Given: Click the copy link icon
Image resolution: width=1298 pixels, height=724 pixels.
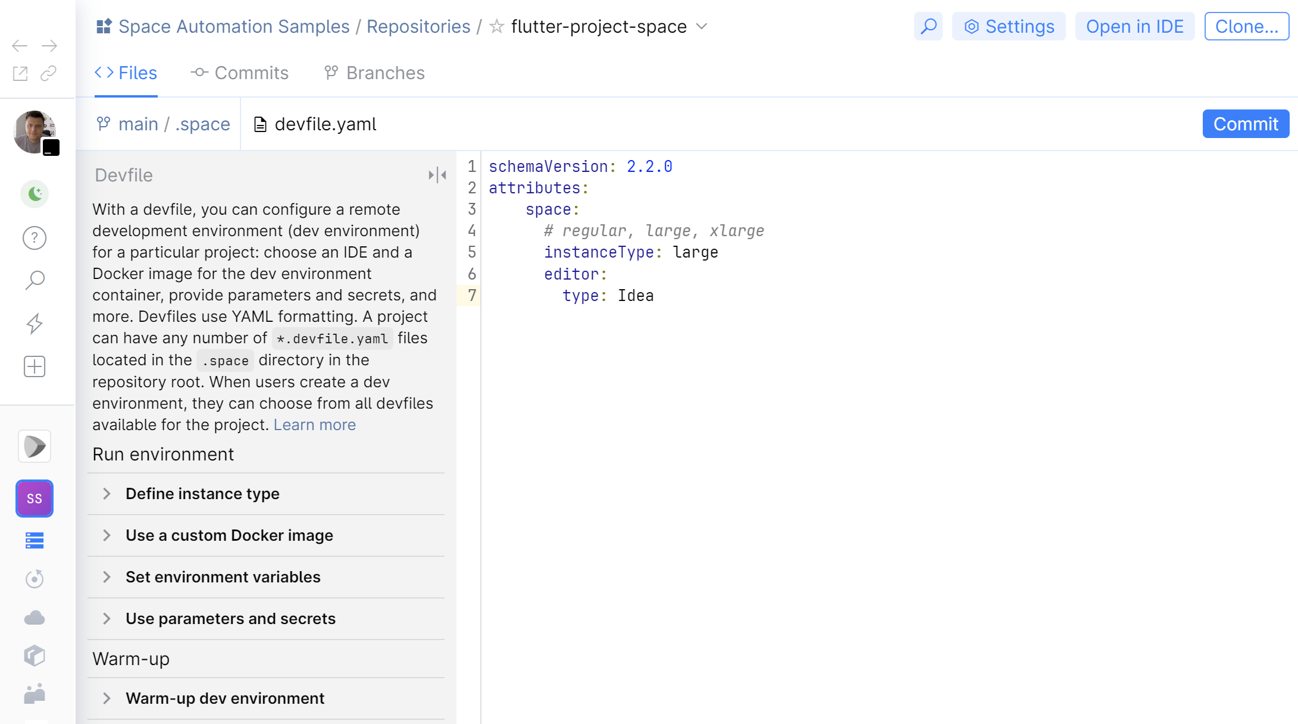Looking at the screenshot, I should coord(48,73).
